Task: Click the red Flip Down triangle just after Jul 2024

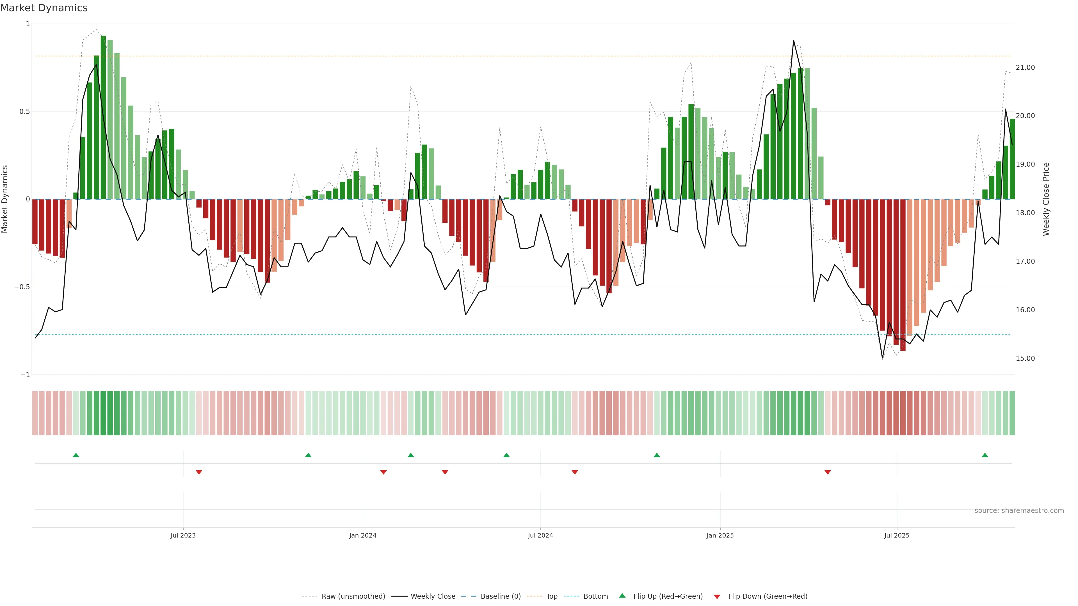Action: click(575, 472)
